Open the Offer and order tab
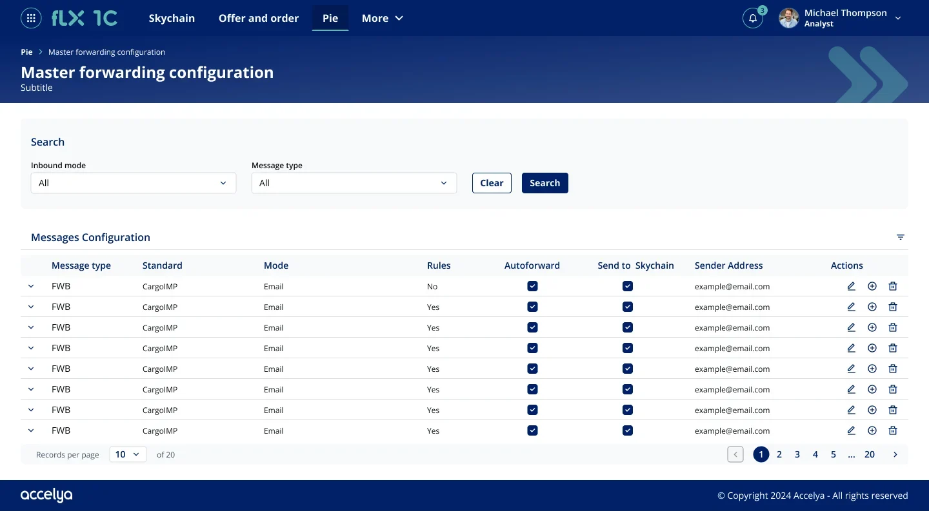Screen dimensions: 929x511 point(259,18)
